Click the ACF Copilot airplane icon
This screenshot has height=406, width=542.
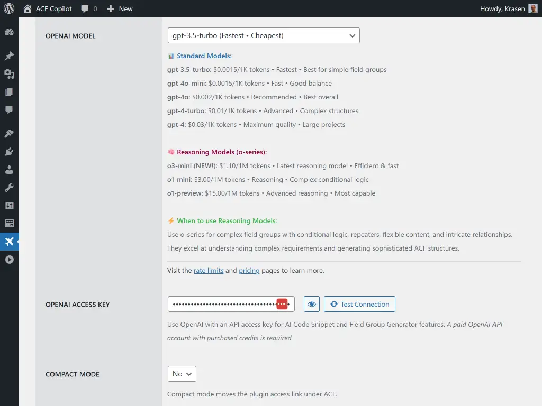10,242
